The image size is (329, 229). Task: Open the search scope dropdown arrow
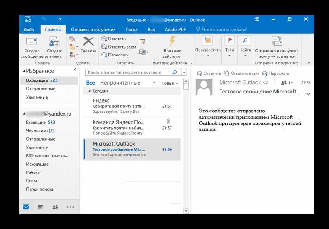coord(184,73)
